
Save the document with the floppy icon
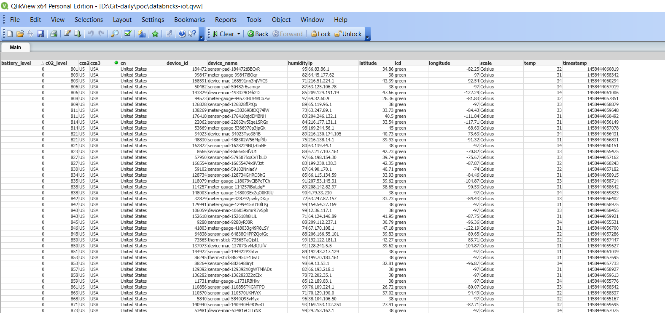point(40,34)
